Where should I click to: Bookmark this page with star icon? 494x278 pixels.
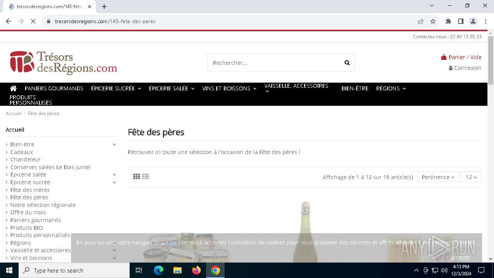click(x=433, y=21)
